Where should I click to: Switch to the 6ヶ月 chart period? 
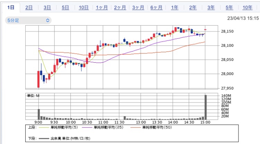tap(156, 8)
